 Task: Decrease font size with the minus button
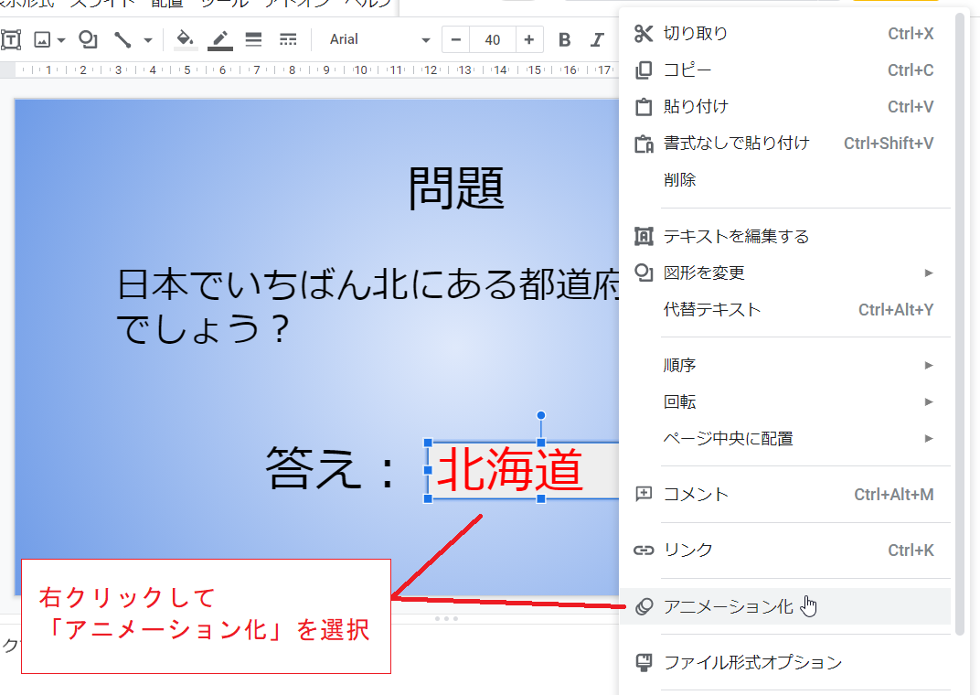click(455, 40)
